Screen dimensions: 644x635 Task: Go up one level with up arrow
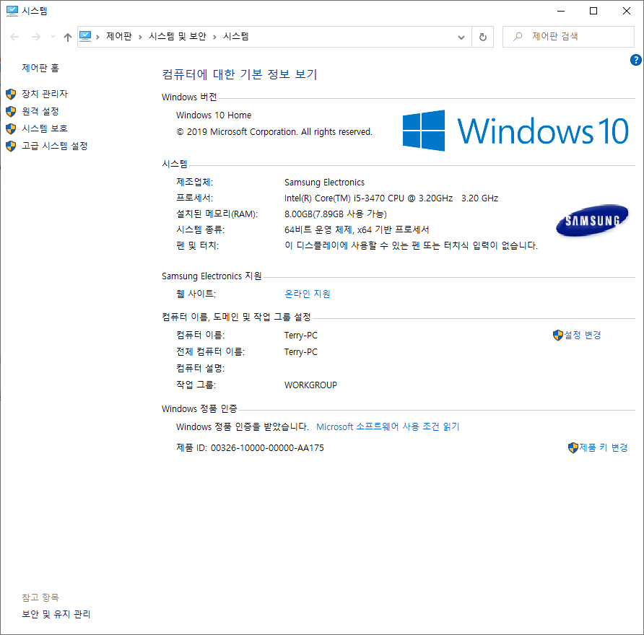[68, 37]
